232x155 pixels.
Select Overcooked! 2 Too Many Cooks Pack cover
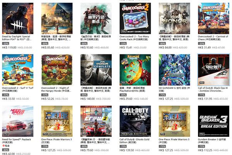tap(135, 18)
